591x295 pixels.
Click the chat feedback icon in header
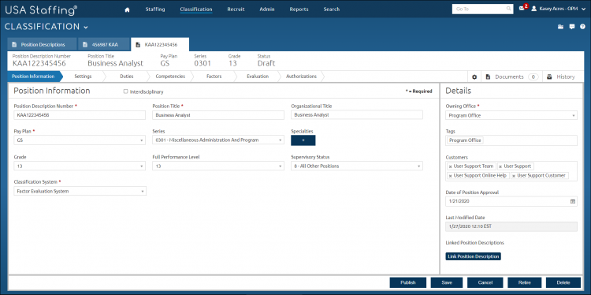point(572,27)
